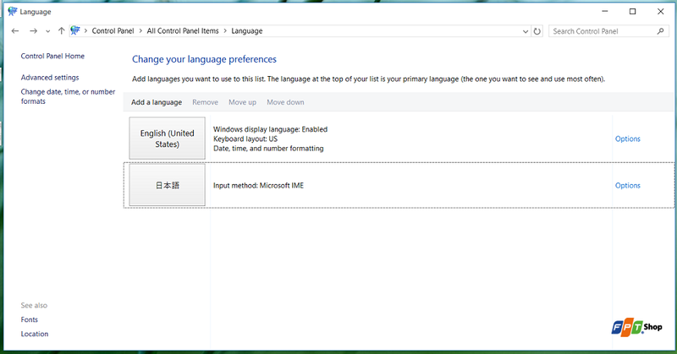Open the recent locations dropdown arrow

[48, 31]
